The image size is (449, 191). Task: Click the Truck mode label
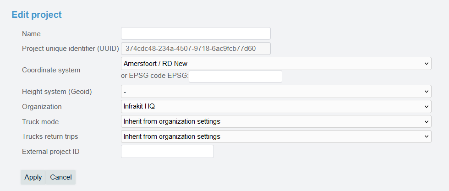(x=40, y=122)
